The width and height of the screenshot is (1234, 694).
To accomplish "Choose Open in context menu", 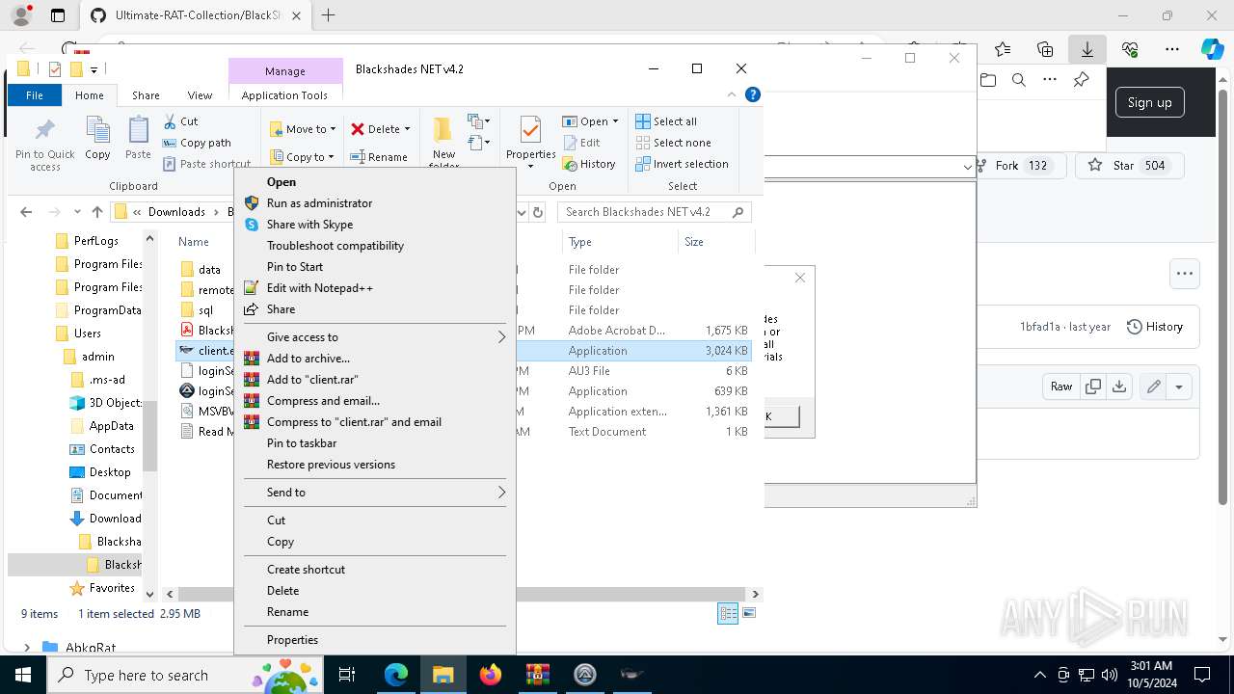I will coord(375,182).
